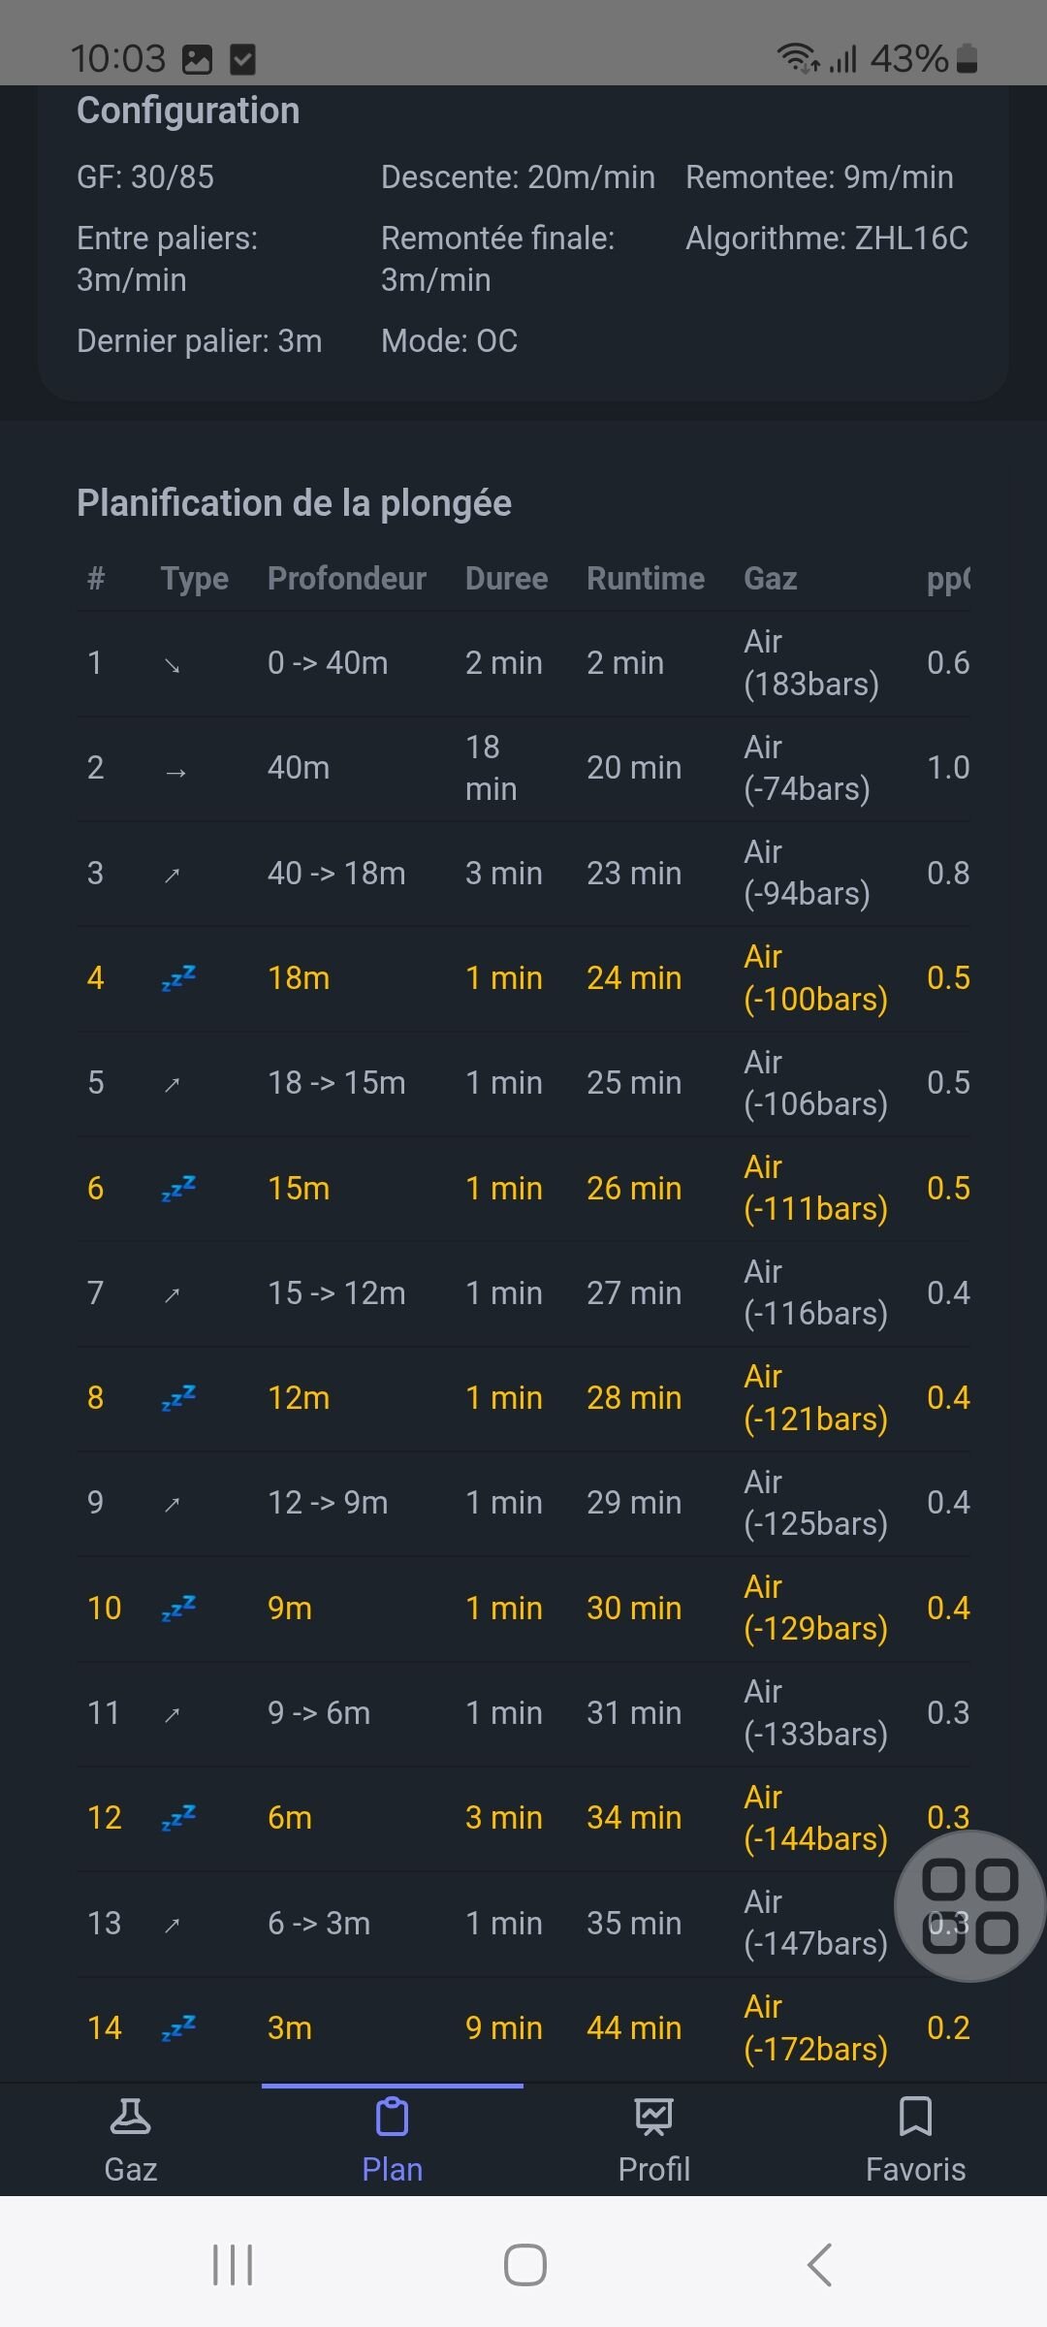Tap the sleep stop icon in row 4
The width and height of the screenshot is (1047, 2327).
click(x=178, y=978)
